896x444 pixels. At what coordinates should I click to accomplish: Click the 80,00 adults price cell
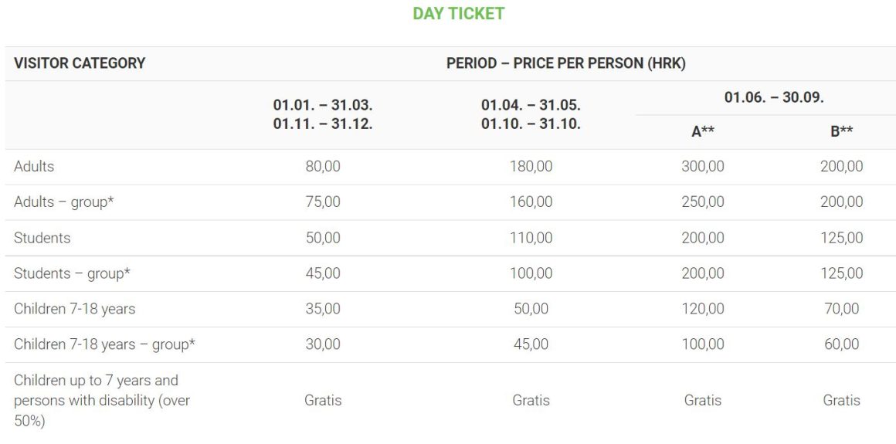323,167
